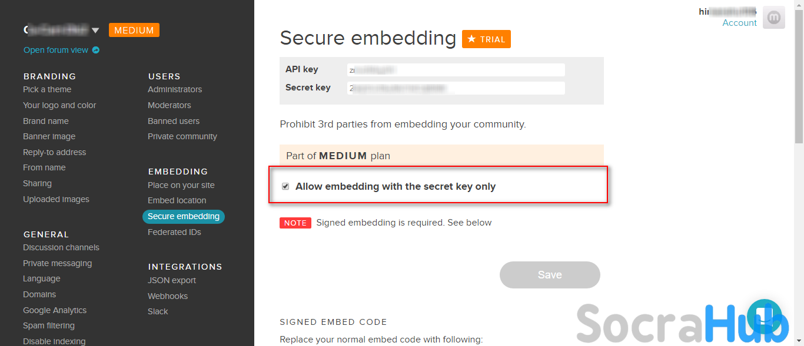The width and height of the screenshot is (804, 346).
Task: Click the orange MEDIUM plan badge
Action: (x=134, y=30)
